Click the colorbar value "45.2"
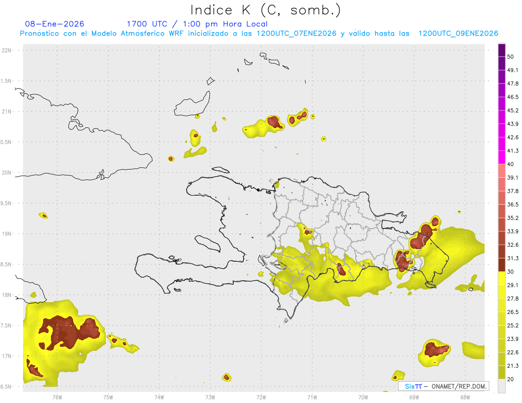 point(513,110)
